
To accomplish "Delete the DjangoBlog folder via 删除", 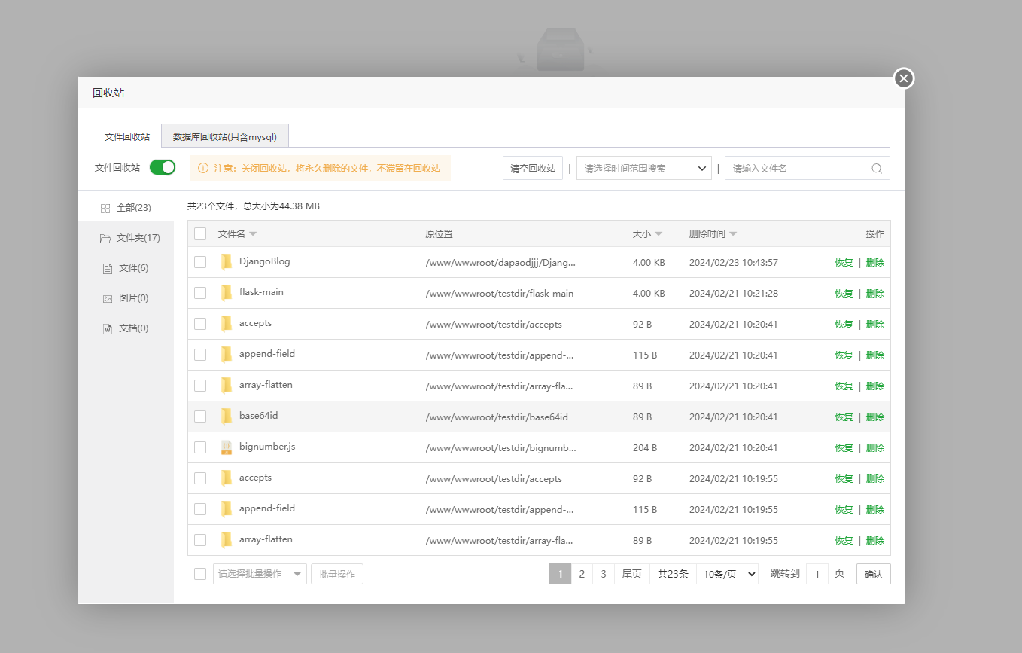I will coord(875,263).
